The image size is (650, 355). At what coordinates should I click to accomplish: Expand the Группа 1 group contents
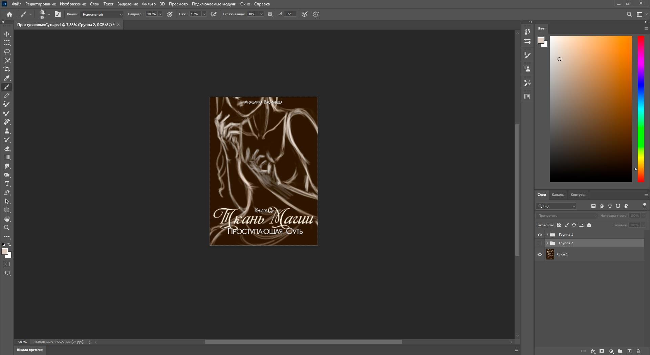coord(547,235)
